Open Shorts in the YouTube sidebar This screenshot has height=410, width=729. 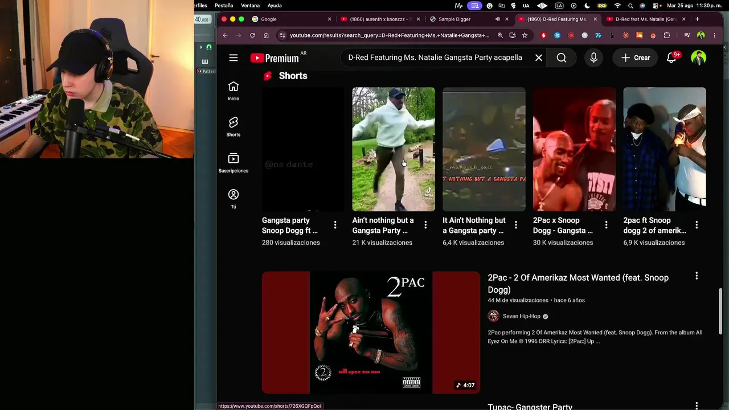click(x=234, y=127)
